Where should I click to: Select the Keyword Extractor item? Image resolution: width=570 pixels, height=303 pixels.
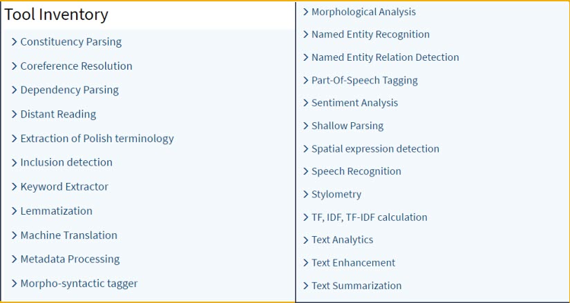[x=64, y=187]
